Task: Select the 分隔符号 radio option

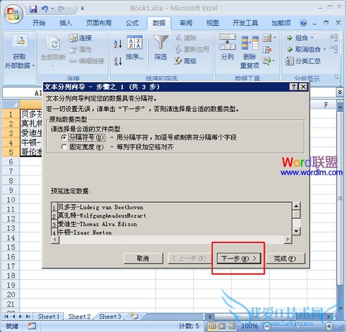Action: (64, 137)
